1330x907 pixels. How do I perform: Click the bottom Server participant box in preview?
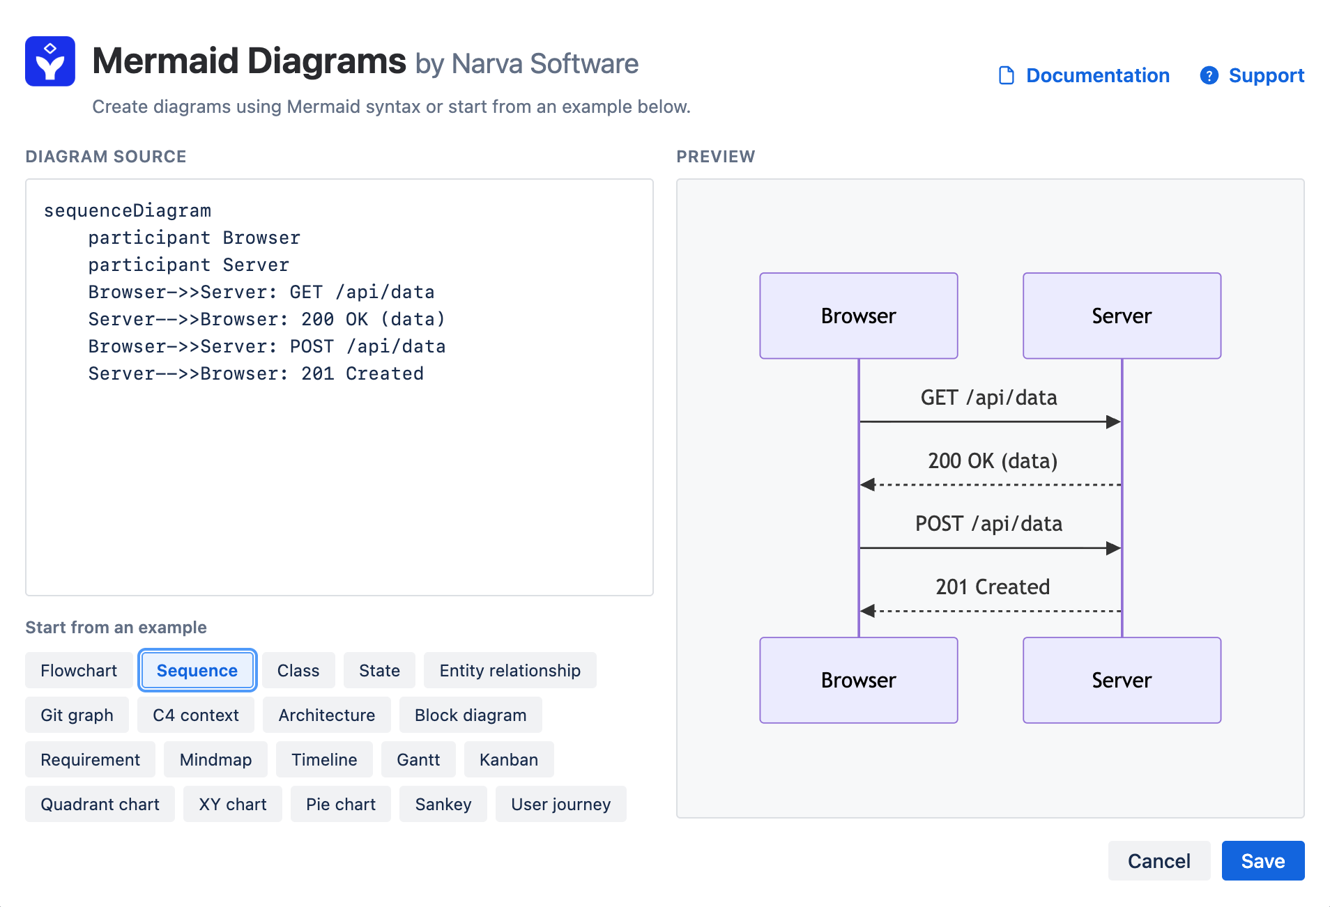tap(1122, 680)
